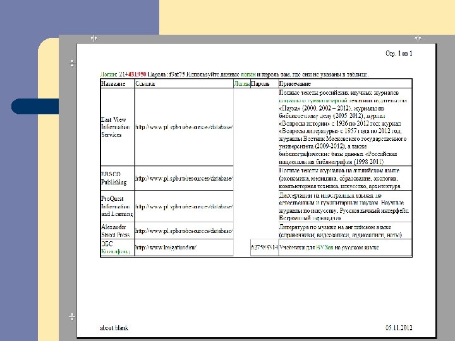Select the 'ProQuest Information and Learning' cell

118,206
